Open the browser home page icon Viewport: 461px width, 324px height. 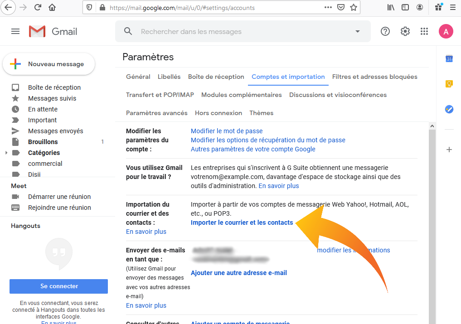pyautogui.click(x=52, y=7)
